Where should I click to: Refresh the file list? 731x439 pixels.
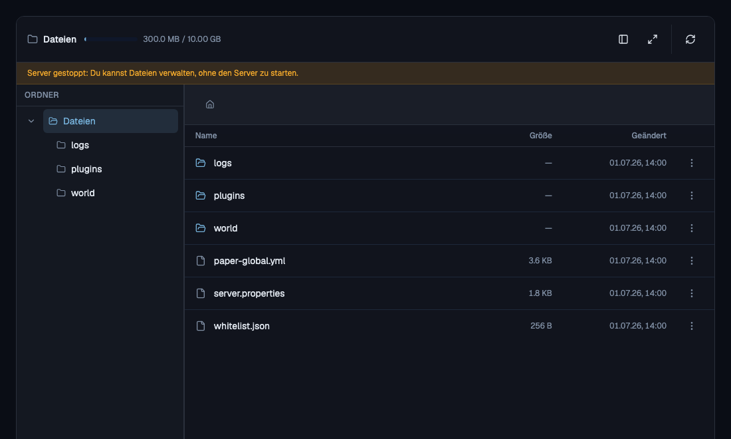point(690,39)
